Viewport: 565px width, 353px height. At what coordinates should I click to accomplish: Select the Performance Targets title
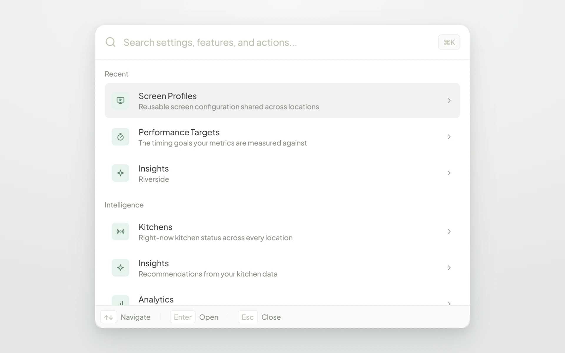tap(179, 132)
